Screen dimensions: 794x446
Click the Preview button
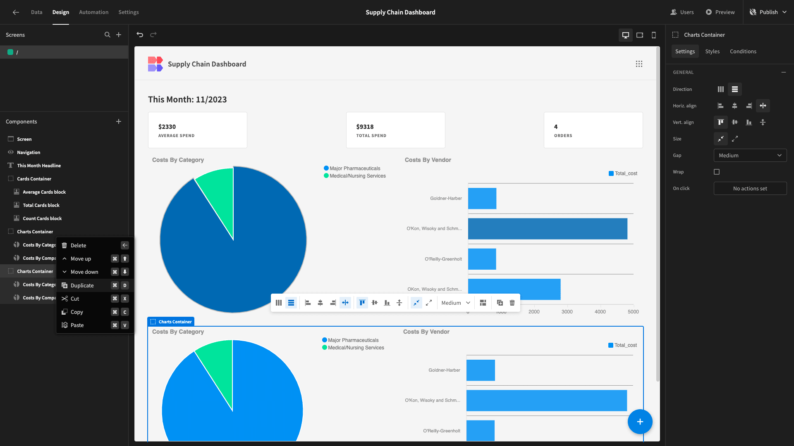[720, 12]
